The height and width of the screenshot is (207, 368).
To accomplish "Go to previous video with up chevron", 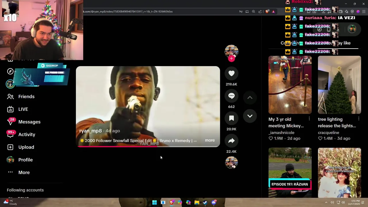I will tap(250, 97).
